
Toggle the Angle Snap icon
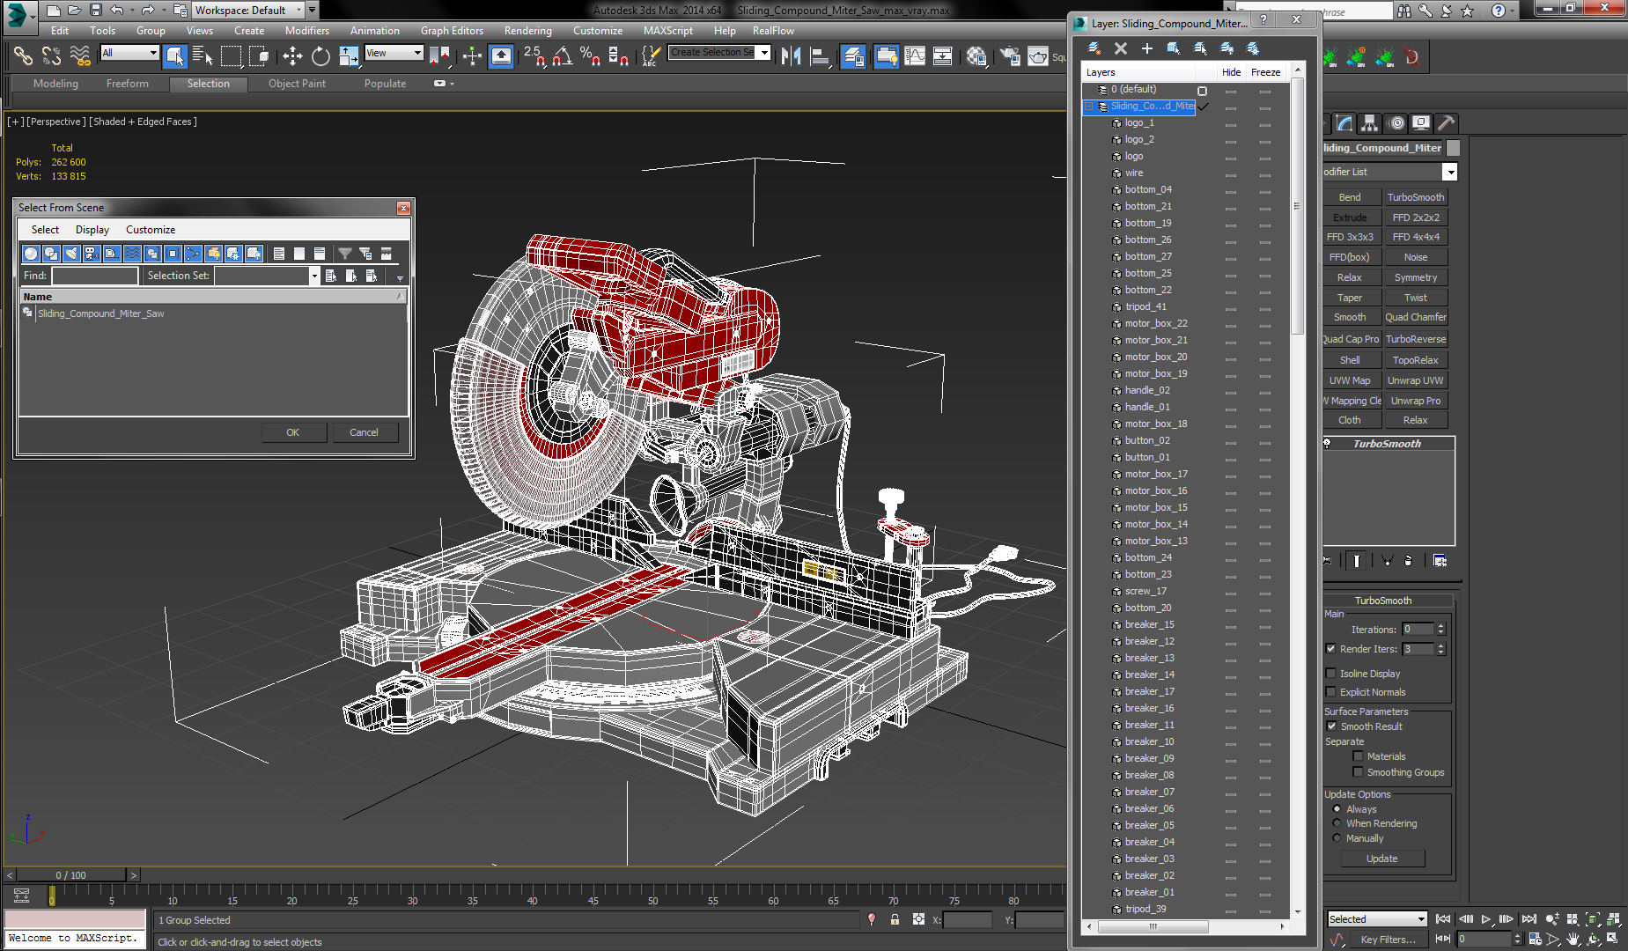562,56
